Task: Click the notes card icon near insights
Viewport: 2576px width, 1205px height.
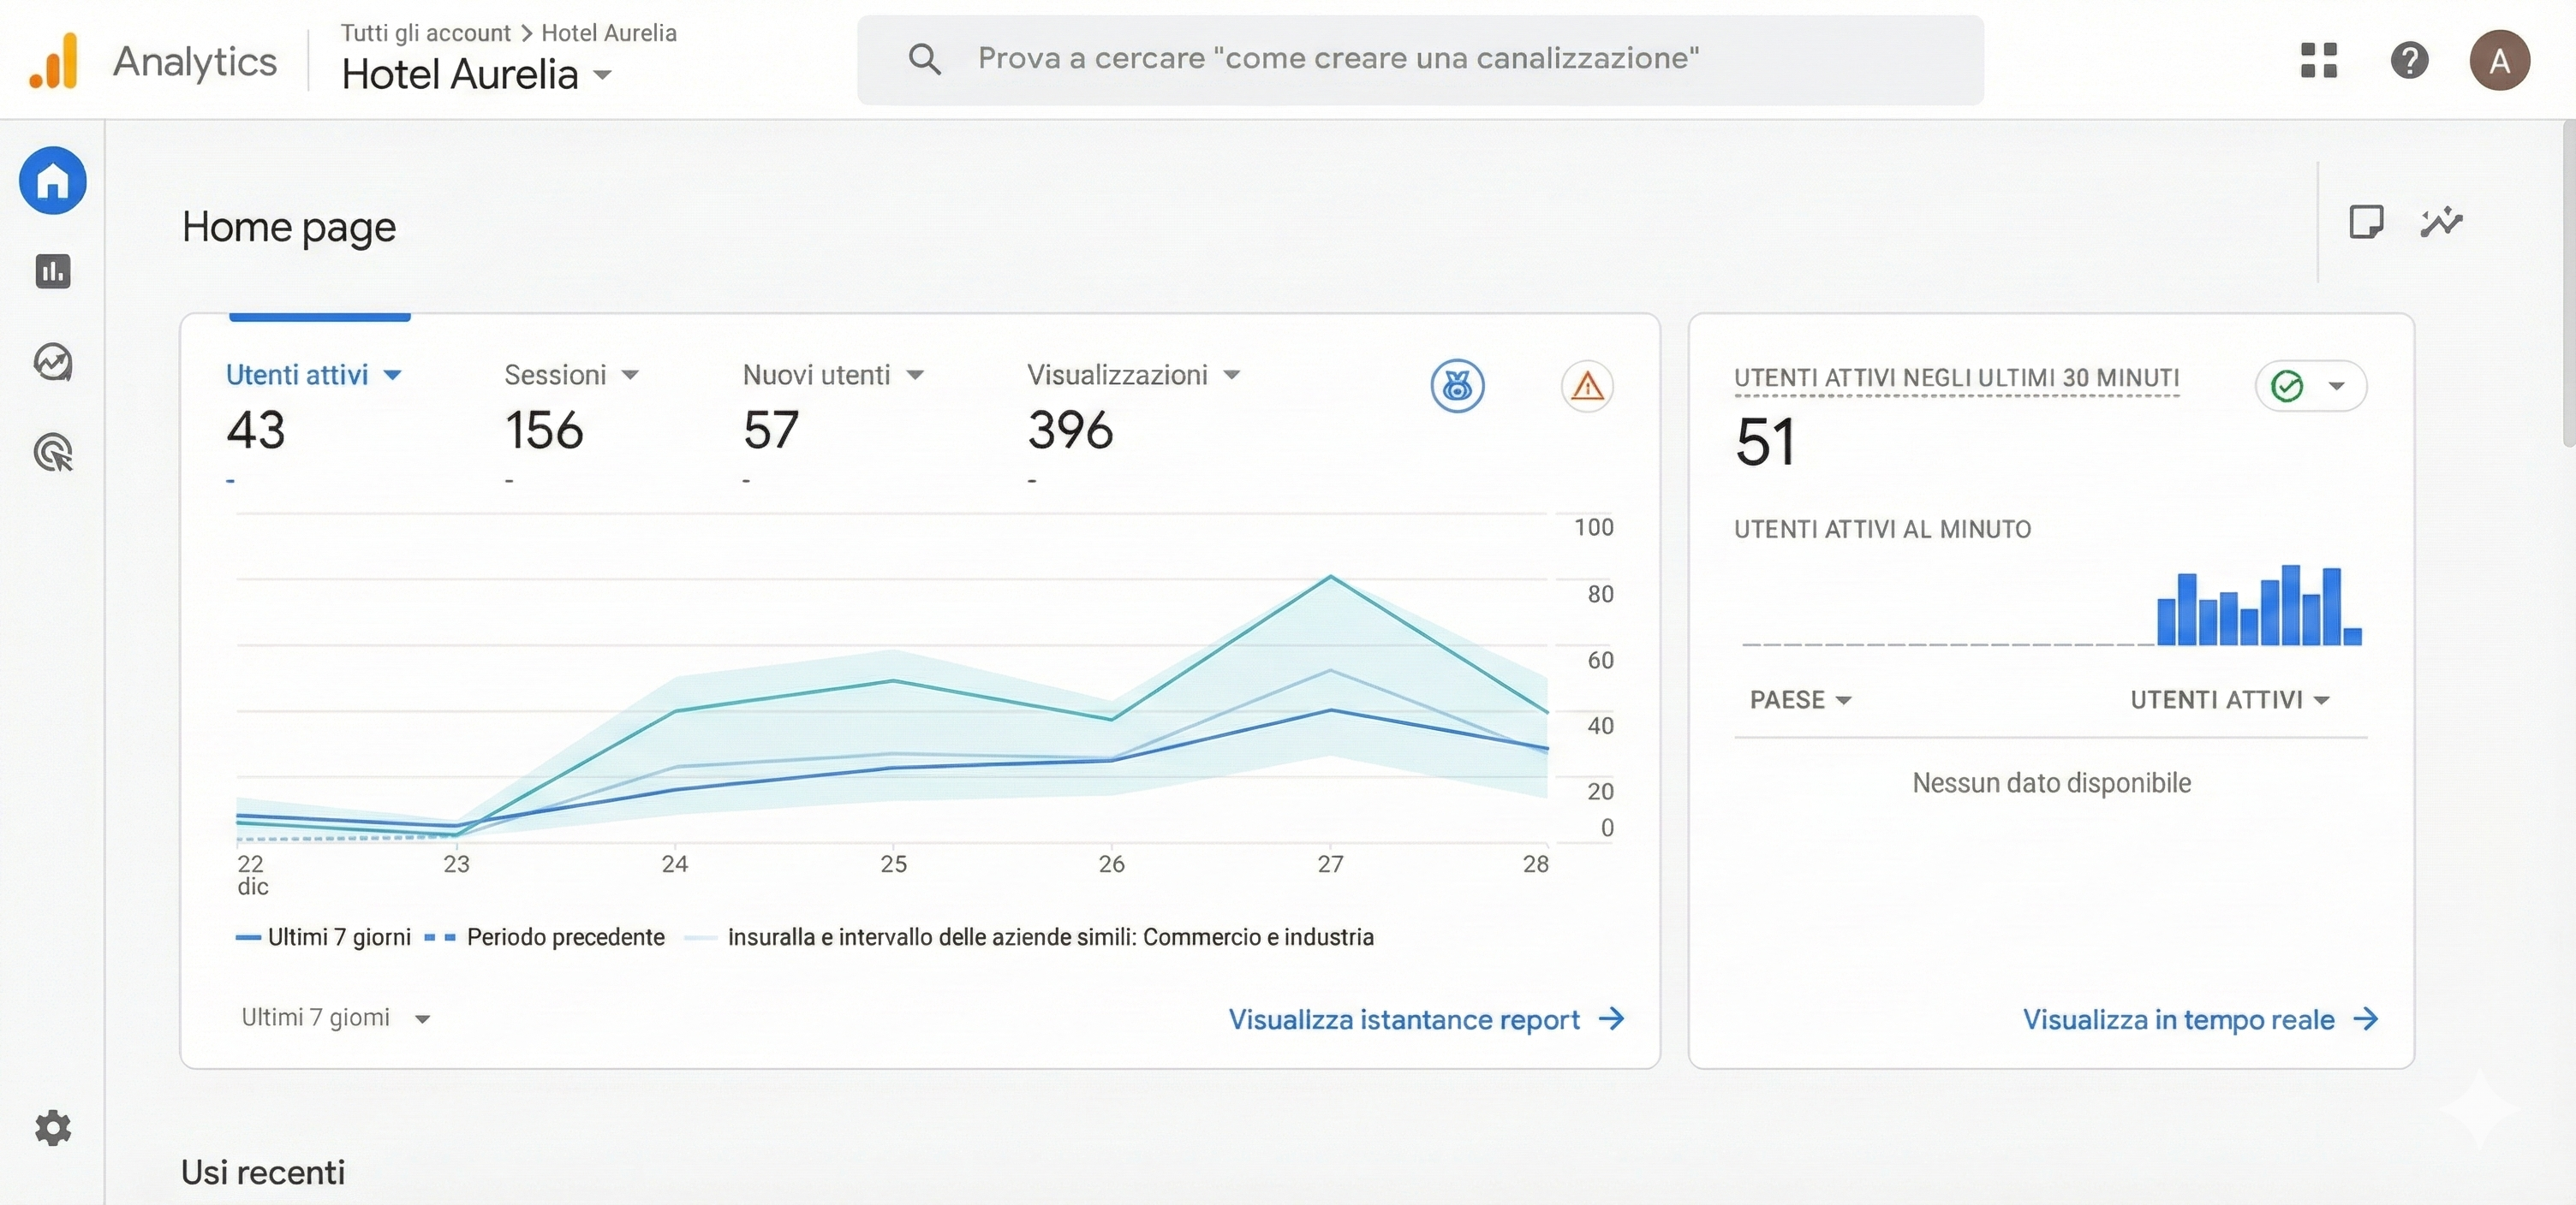Action: pos(2367,222)
